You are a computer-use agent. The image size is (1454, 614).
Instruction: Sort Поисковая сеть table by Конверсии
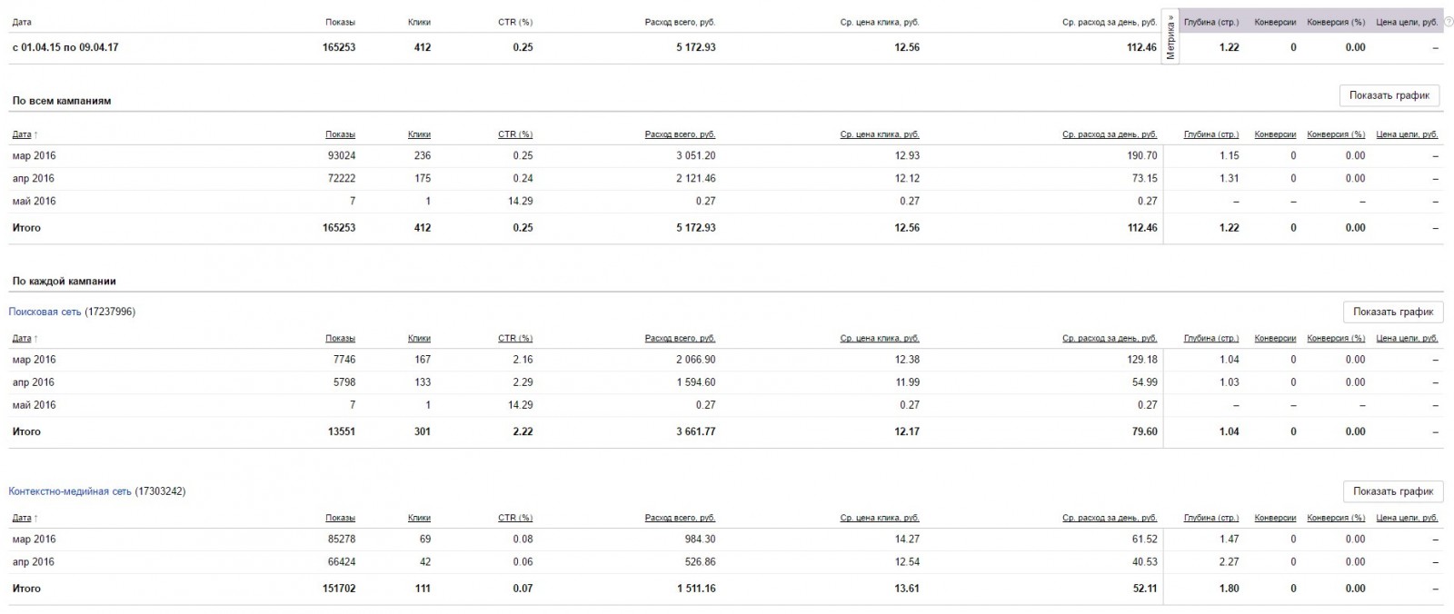point(1275,339)
